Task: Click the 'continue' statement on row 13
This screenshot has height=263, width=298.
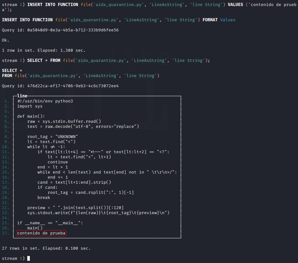Action: point(57,162)
